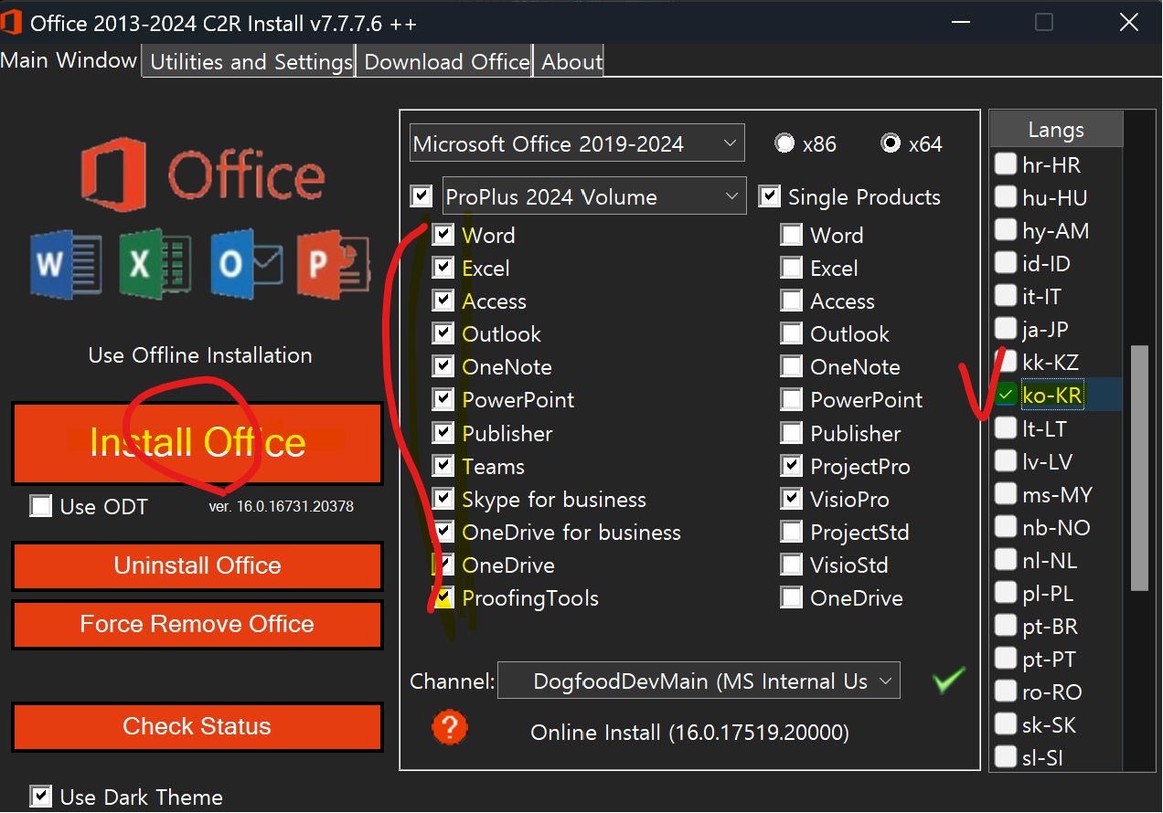
Task: Select the Main Window tab
Action: tap(69, 60)
